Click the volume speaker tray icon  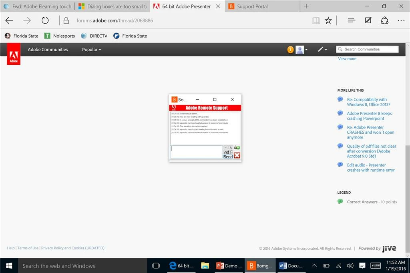[x=350, y=266]
